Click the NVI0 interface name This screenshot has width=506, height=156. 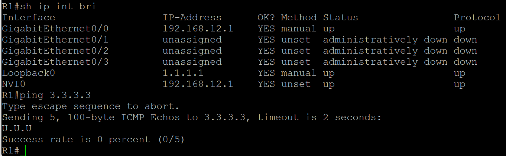click(14, 84)
